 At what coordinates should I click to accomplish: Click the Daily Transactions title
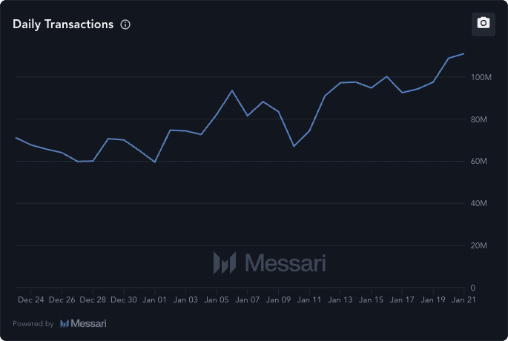(63, 24)
